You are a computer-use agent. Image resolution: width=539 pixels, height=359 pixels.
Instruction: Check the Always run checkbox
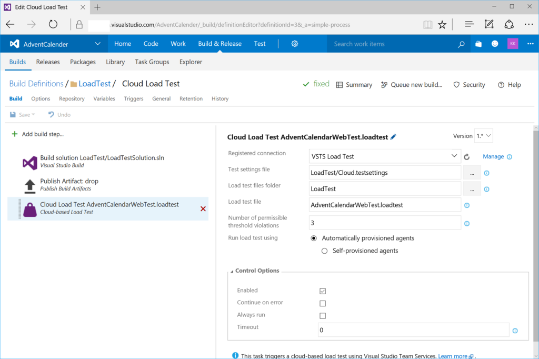[x=323, y=315]
